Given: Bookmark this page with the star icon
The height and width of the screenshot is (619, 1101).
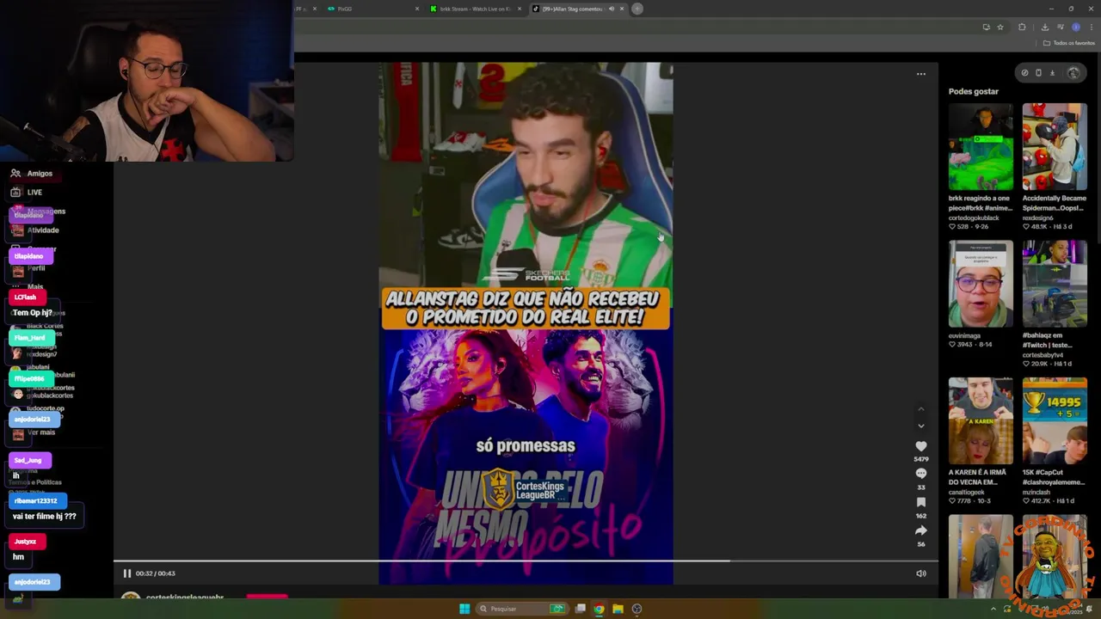Looking at the screenshot, I should coord(1000,28).
